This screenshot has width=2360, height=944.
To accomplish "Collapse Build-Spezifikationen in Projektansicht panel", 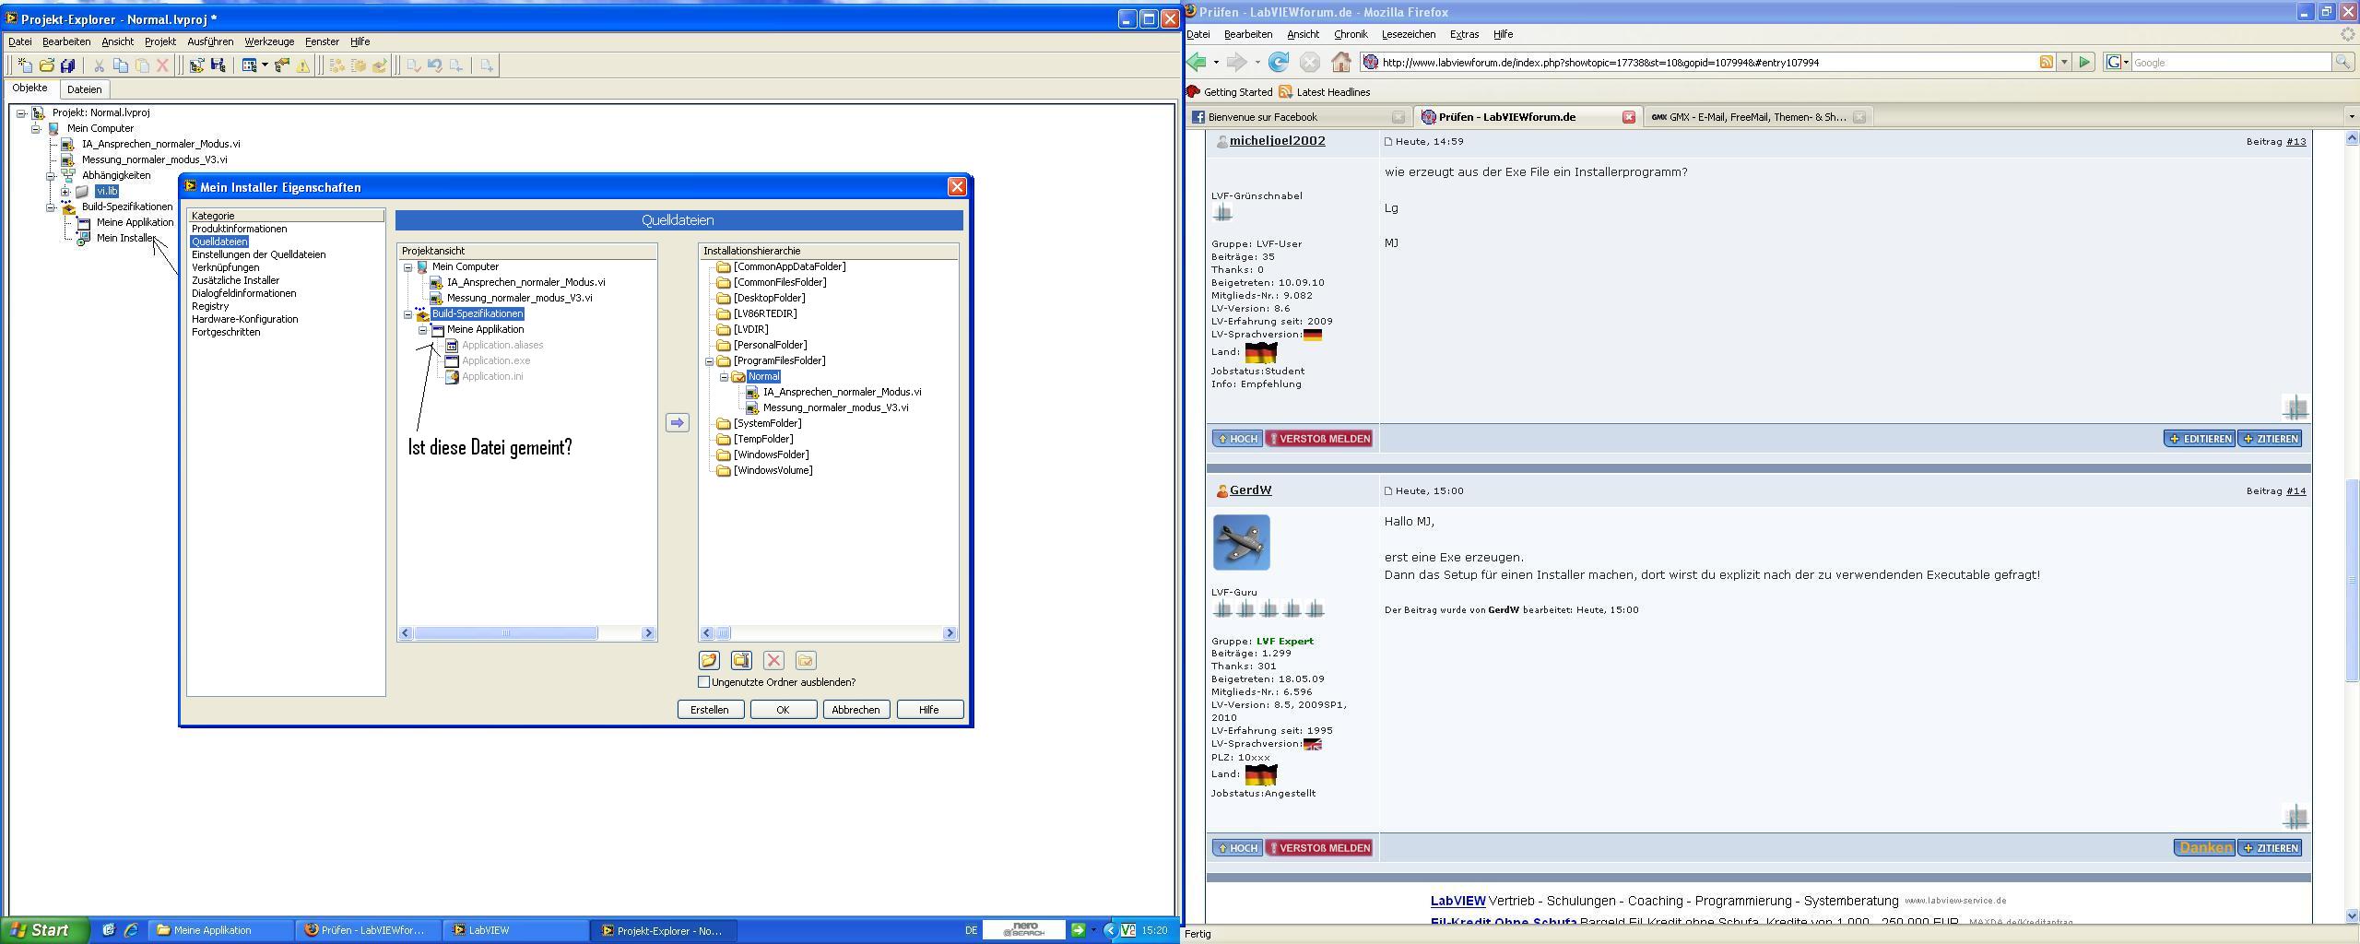I will click(x=407, y=314).
